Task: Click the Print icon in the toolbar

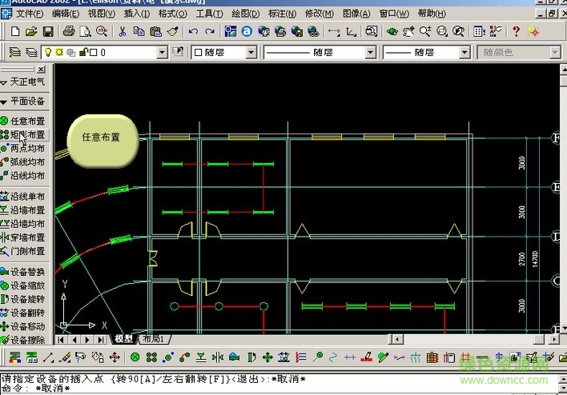Action: pyautogui.click(x=69, y=31)
